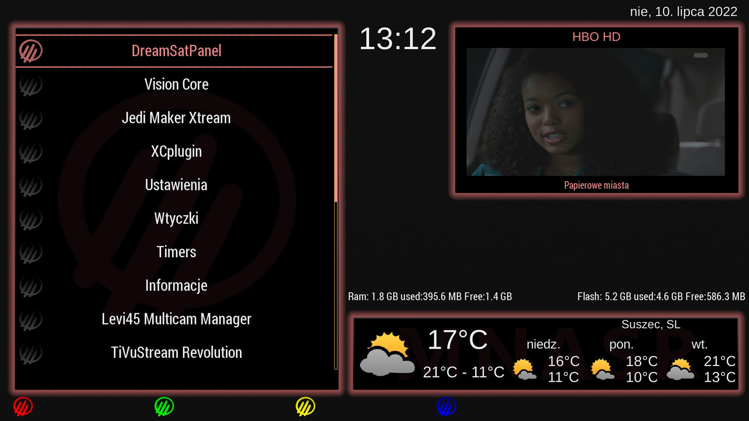Click the yellow color key icon
This screenshot has width=749, height=421.
tap(305, 406)
